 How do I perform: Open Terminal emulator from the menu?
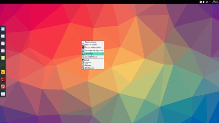[x=93, y=47]
